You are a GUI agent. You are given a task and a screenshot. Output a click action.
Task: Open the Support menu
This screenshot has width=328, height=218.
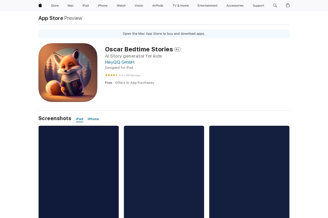pos(258,6)
